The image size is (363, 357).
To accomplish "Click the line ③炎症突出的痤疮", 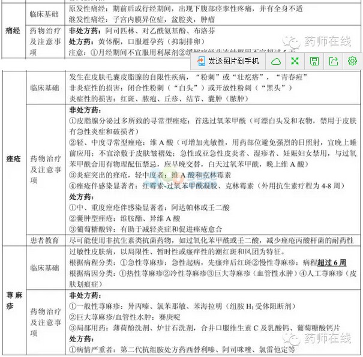I will (150, 175).
